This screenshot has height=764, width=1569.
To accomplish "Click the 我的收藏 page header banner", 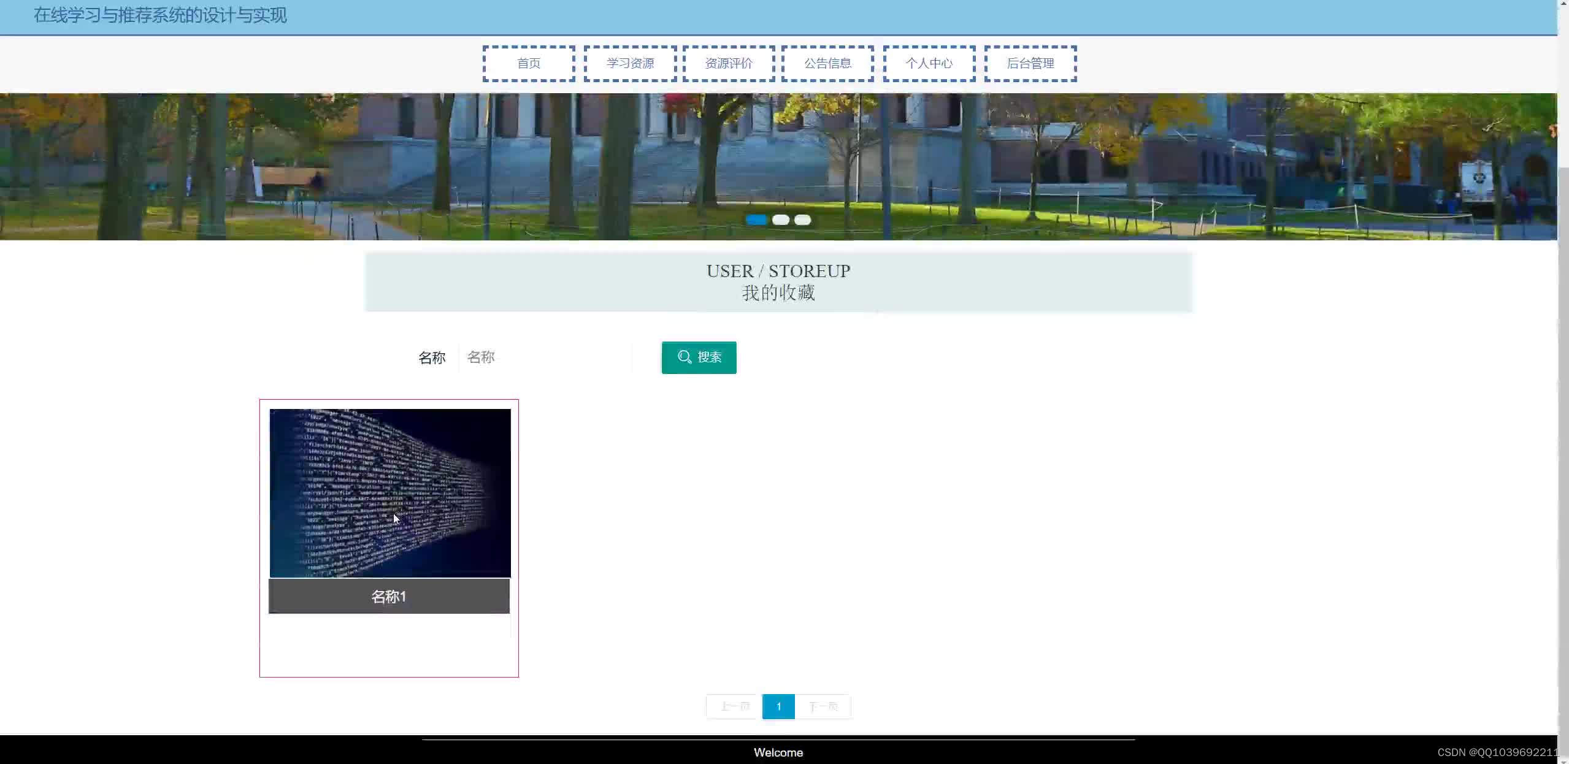I will coord(778,281).
